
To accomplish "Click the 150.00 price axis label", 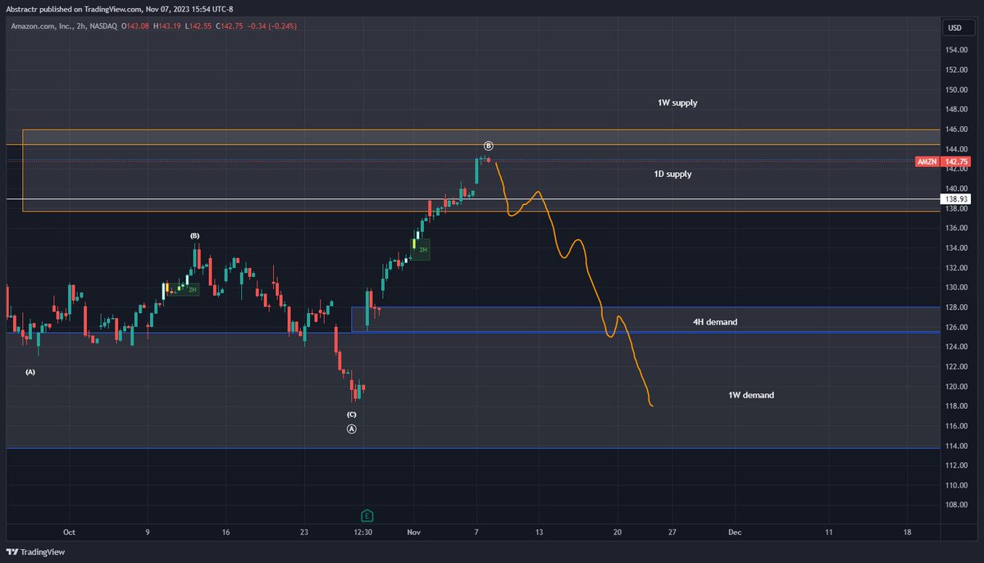I will pos(956,90).
